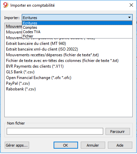Image resolution: width=137 pixels, height=154 pixels.
Task: Pick Codes TVA in the dropdown list
Action: (x=77, y=32)
